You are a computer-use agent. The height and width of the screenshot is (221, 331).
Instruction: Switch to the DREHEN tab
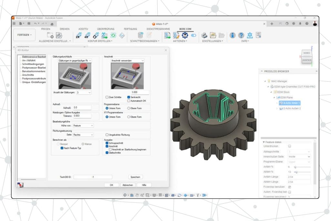coord(65,29)
